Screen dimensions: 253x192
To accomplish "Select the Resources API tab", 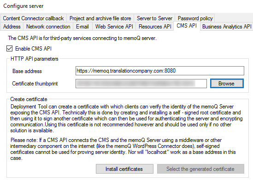I will coord(155,27).
